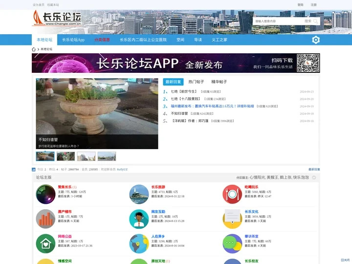Open the 人在异乡 globe pin icon

click(139, 243)
